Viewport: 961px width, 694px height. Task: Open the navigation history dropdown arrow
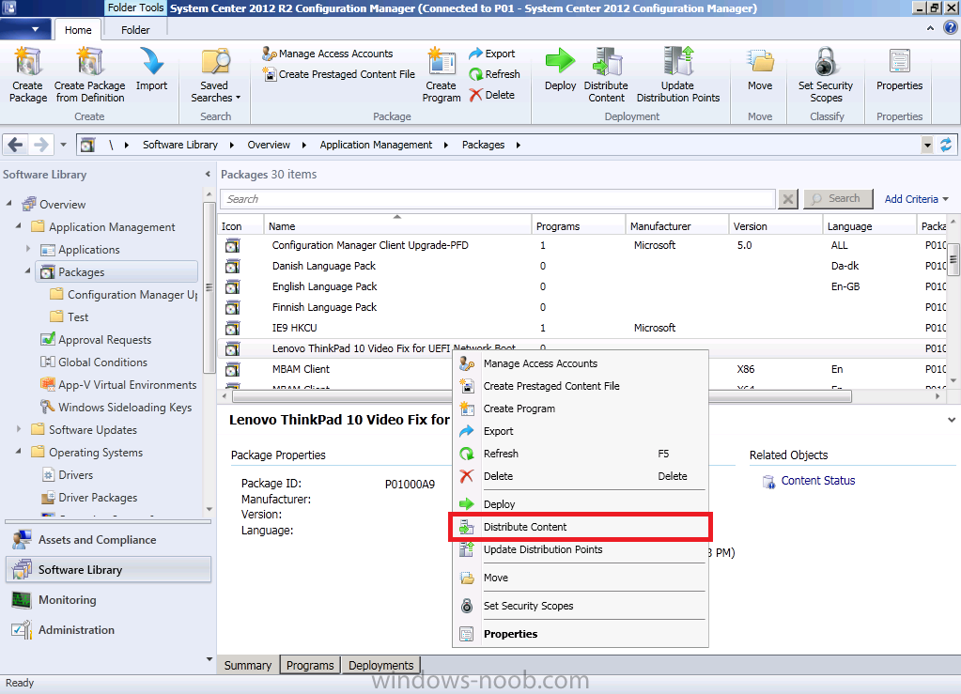coord(63,146)
